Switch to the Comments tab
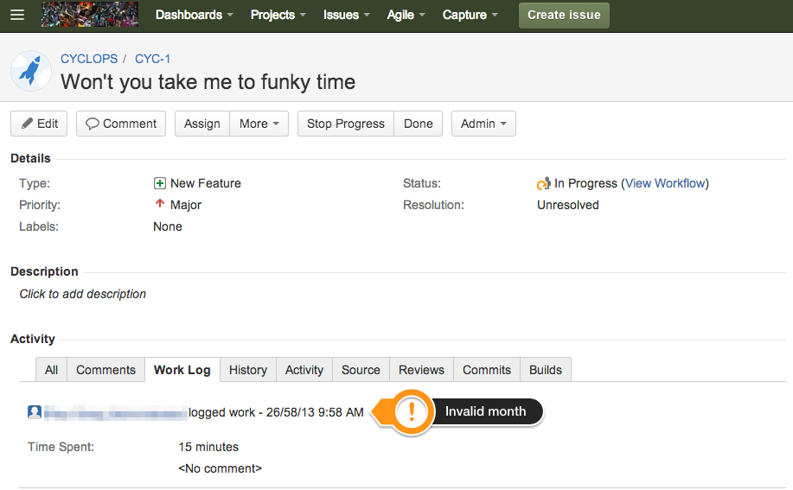Image resolution: width=793 pixels, height=490 pixels. (x=106, y=370)
